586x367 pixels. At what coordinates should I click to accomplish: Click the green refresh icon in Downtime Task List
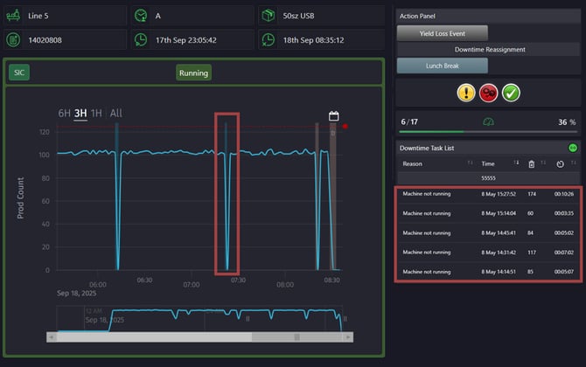[x=573, y=148]
